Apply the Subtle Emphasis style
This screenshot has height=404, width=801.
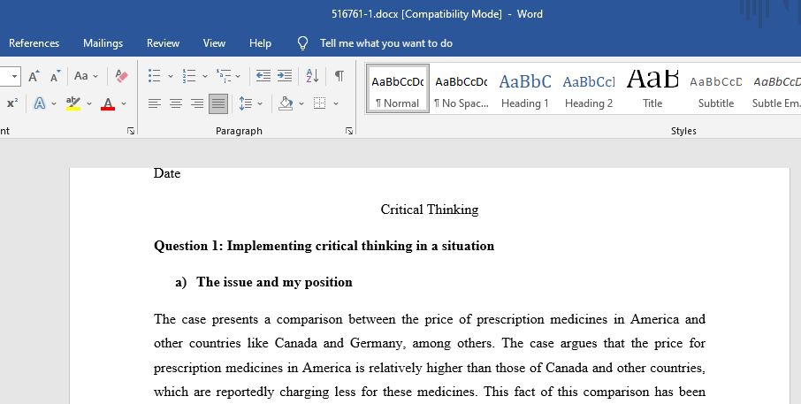[x=775, y=88]
